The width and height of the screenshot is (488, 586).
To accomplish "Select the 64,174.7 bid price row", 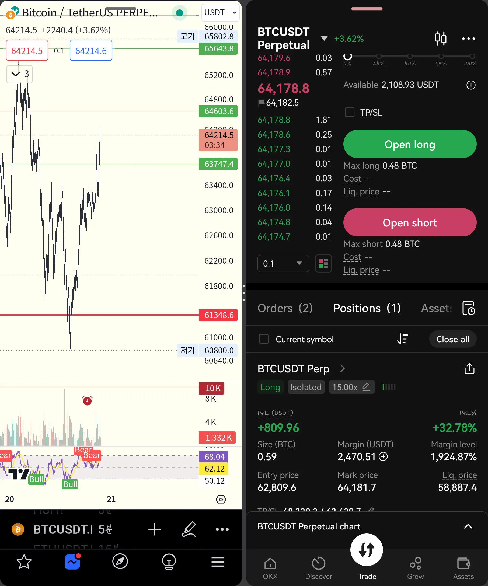I will click(295, 237).
